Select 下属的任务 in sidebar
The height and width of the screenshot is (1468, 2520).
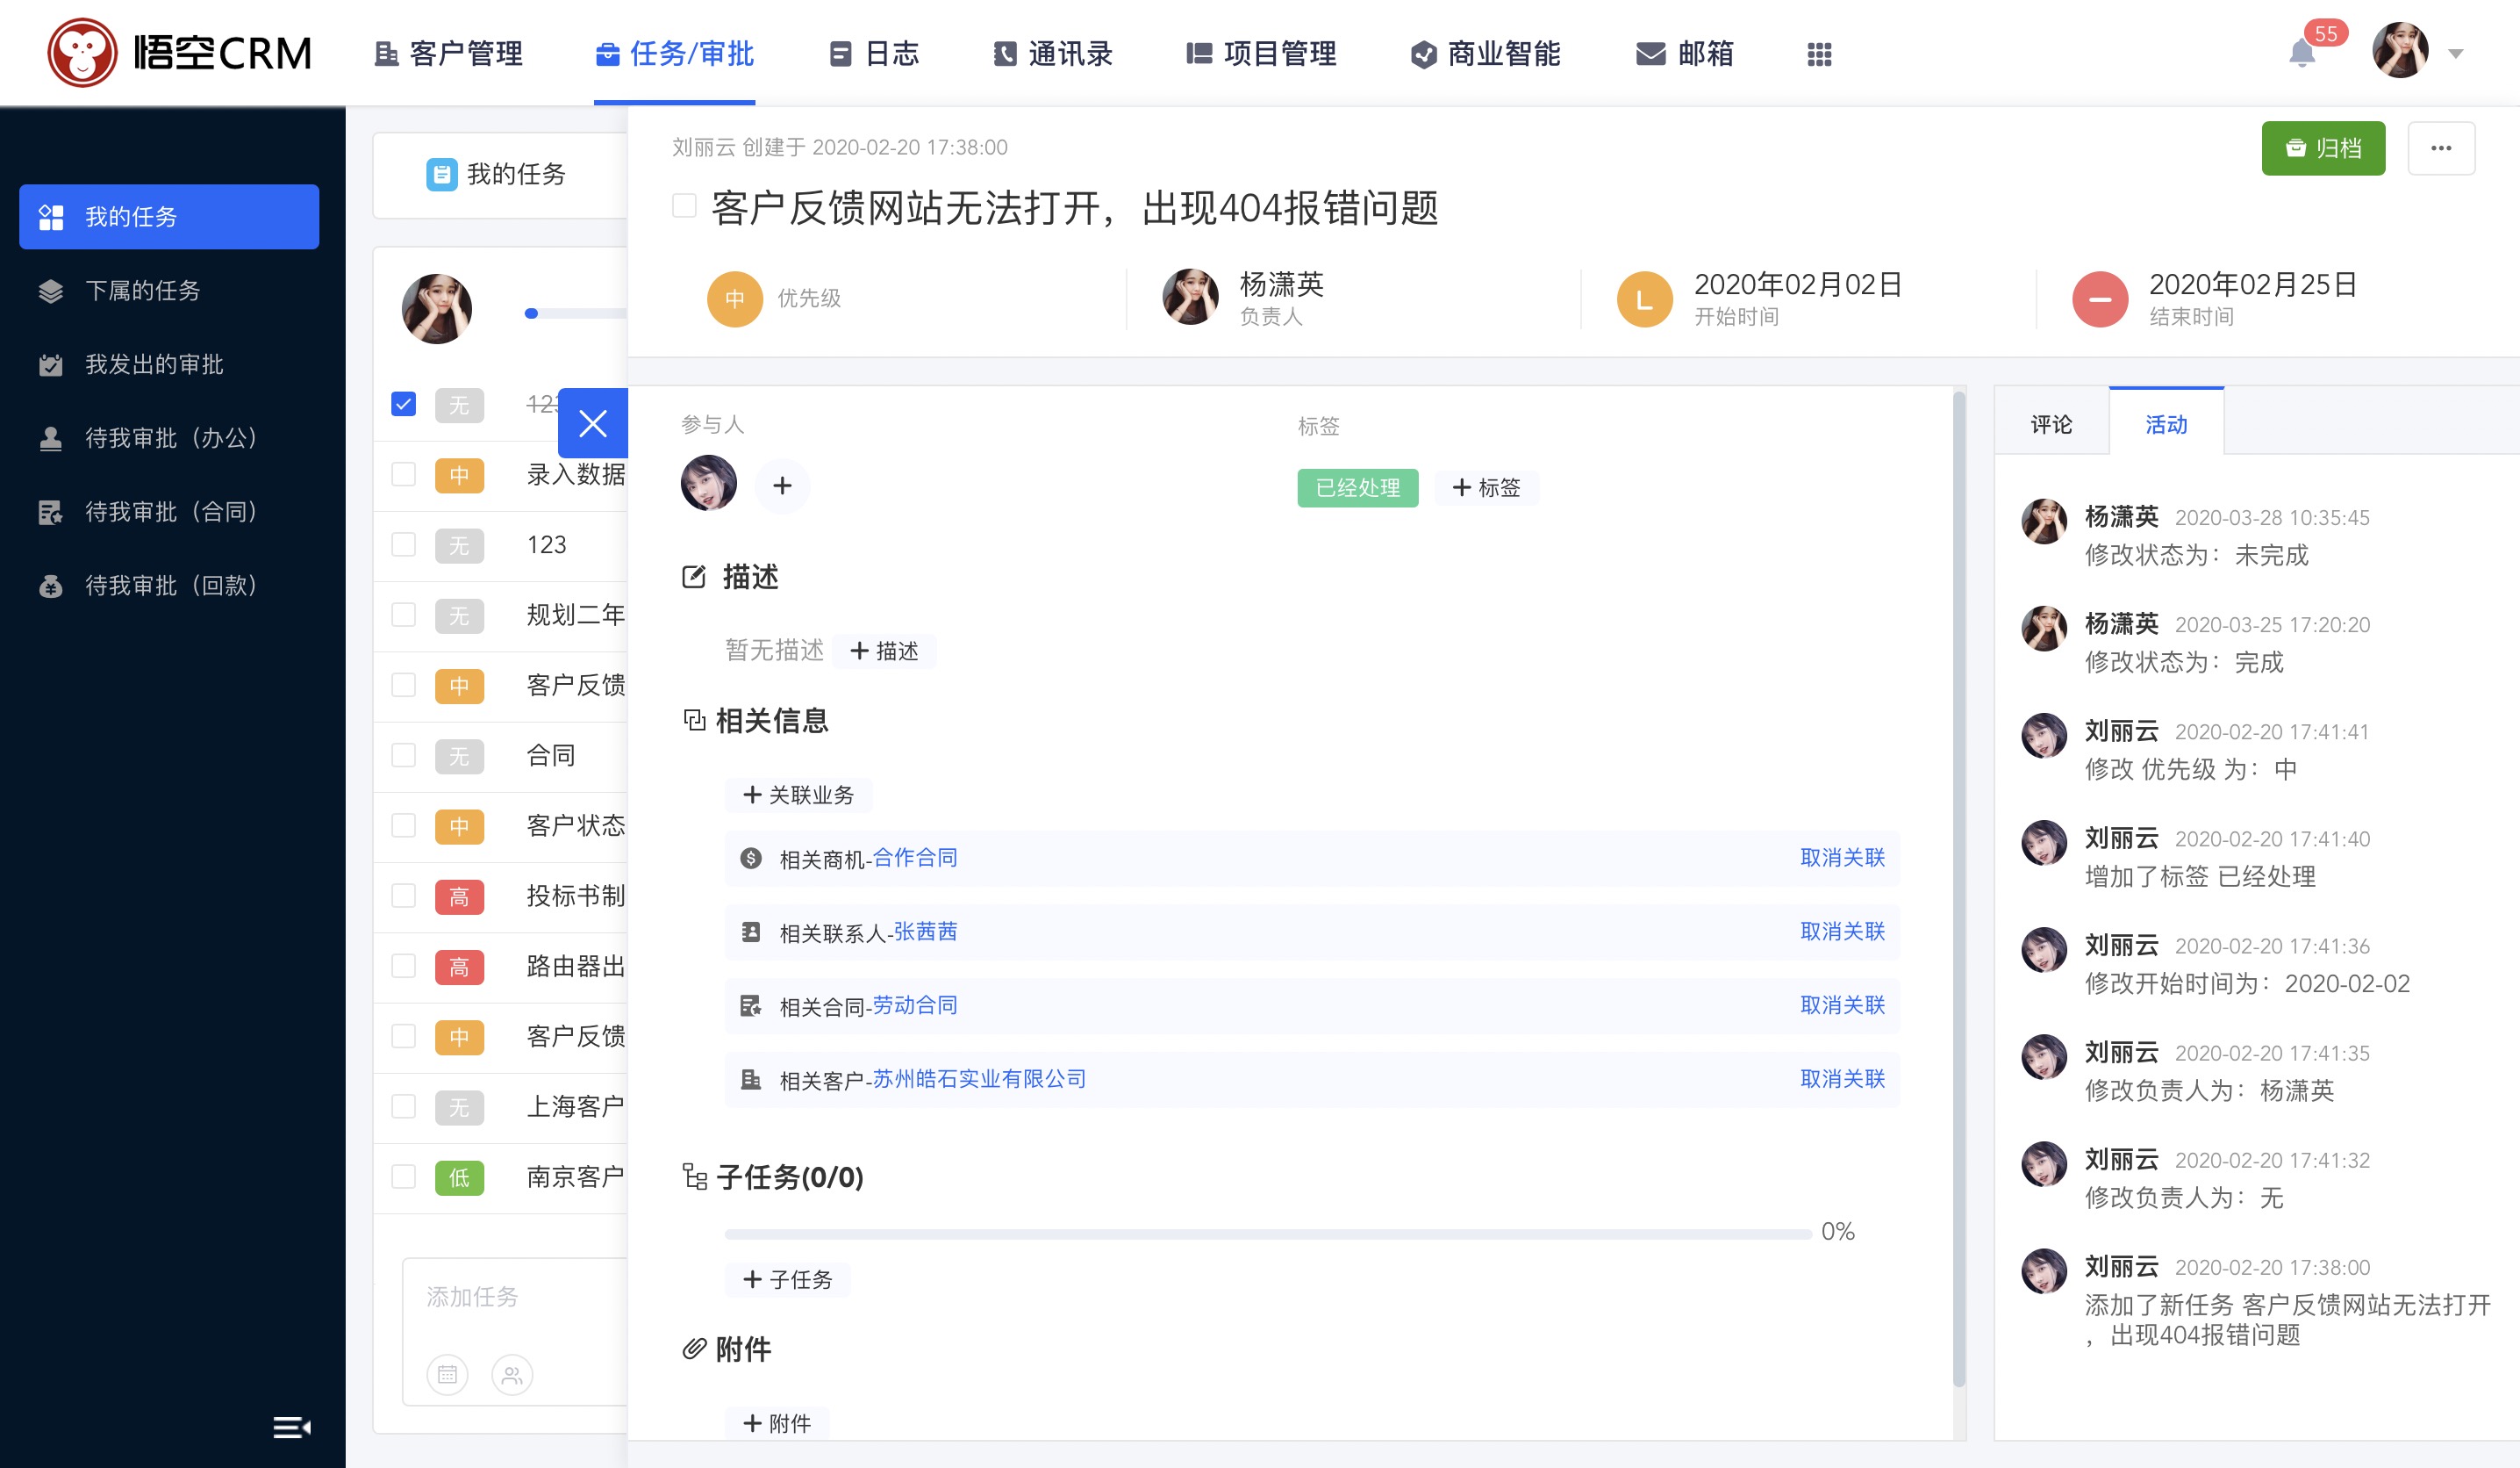pyautogui.click(x=169, y=291)
